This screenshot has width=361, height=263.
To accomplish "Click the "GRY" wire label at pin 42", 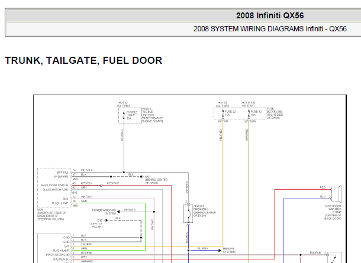I will [x=84, y=187].
